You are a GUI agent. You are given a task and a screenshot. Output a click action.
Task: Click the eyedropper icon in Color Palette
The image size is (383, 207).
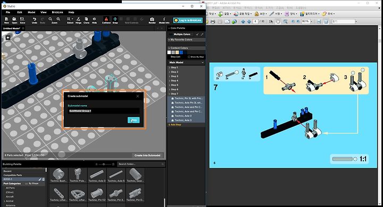point(202,34)
